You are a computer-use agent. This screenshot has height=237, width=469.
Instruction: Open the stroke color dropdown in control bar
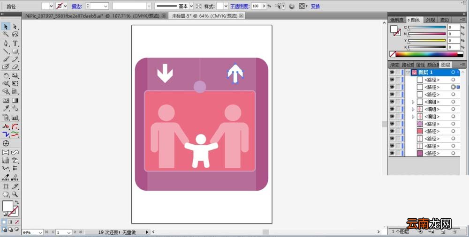pos(65,6)
